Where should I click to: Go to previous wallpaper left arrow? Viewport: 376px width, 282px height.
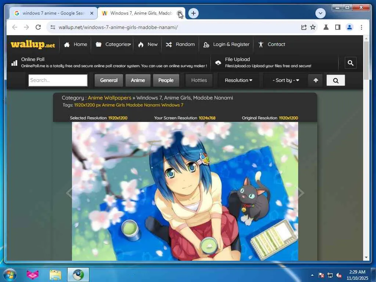69,193
